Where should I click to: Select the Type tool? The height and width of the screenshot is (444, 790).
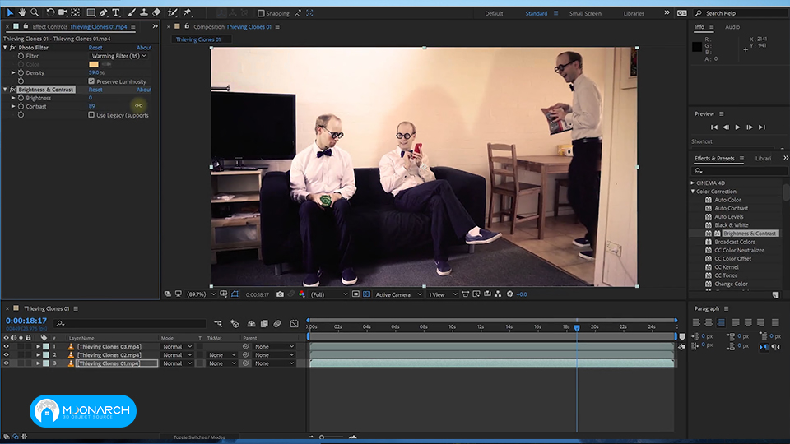tap(116, 12)
